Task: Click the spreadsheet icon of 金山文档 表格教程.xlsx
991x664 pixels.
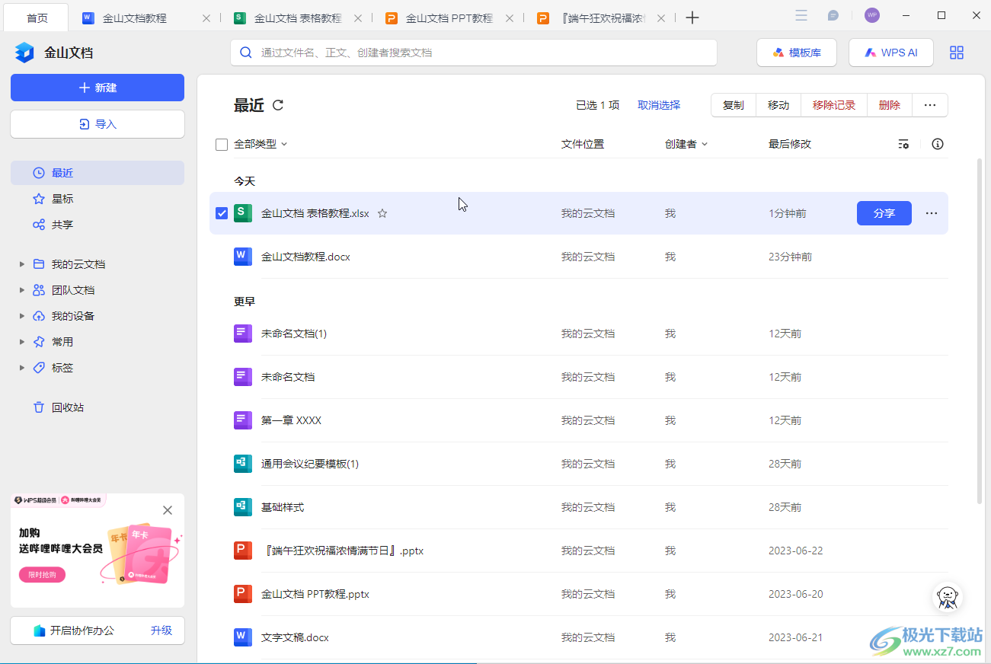Action: pos(243,213)
